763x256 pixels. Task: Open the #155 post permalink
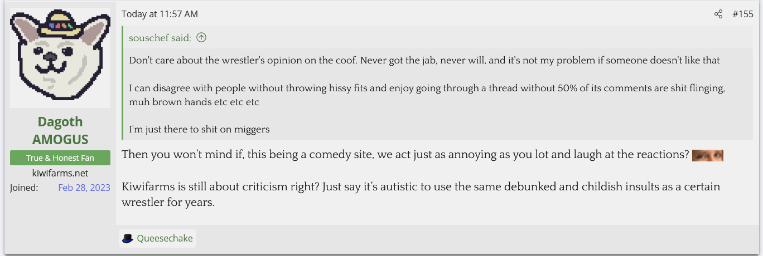coord(742,14)
